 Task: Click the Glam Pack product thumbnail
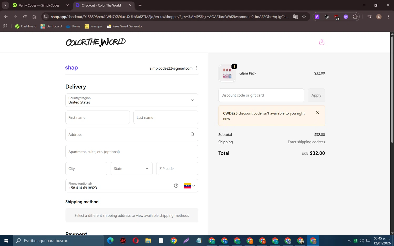pyautogui.click(x=227, y=73)
